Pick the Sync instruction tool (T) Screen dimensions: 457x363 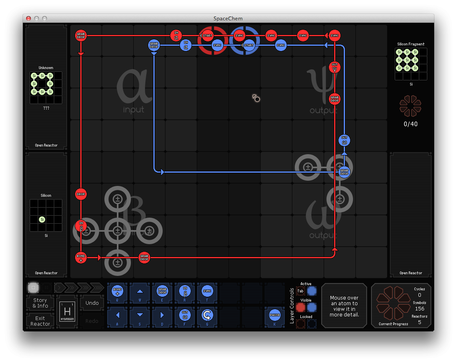[x=207, y=293]
